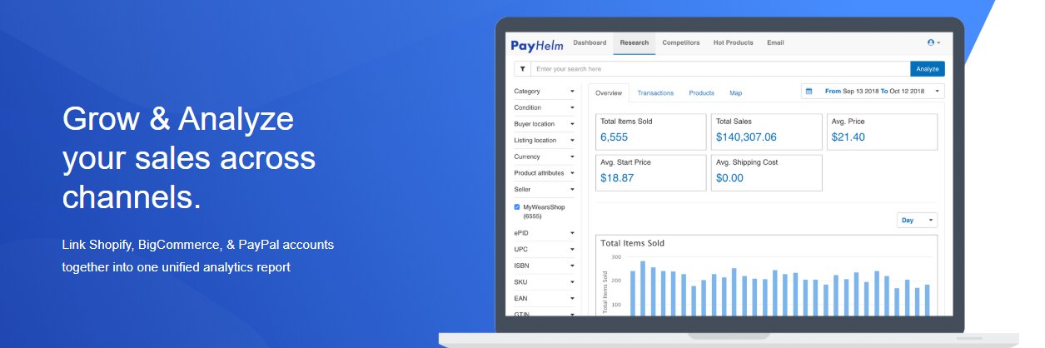This screenshot has height=348, width=1045.
Task: Open the user account icon menu
Action: (x=933, y=42)
